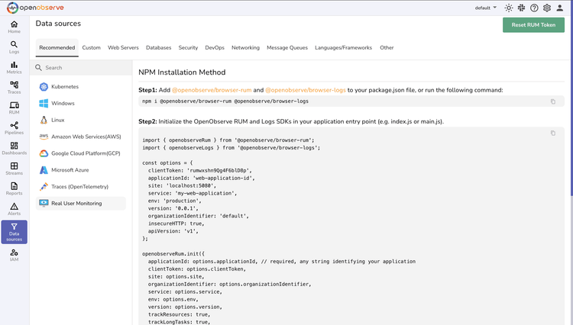Image resolution: width=573 pixels, height=325 pixels.
Task: Select Traces (OpenTelemetry) source
Action: click(x=81, y=187)
